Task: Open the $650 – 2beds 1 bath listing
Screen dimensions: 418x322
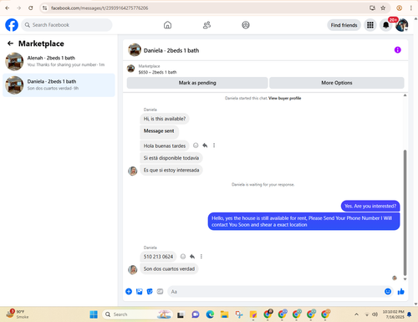Action: [x=157, y=72]
